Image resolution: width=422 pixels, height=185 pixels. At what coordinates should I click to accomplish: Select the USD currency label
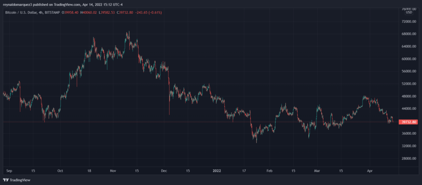(409, 12)
